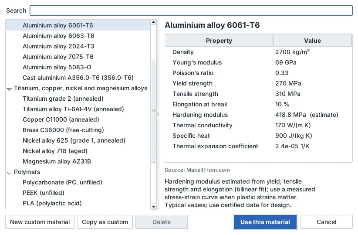Select Aluminium alloy 6063-T6
The image size is (358, 235).
tap(78, 36)
